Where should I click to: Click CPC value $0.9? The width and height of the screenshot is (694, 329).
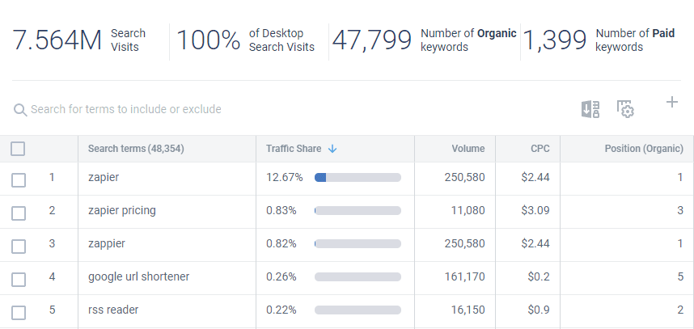point(539,310)
